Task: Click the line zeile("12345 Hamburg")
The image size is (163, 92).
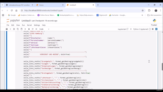Action: point(34,33)
